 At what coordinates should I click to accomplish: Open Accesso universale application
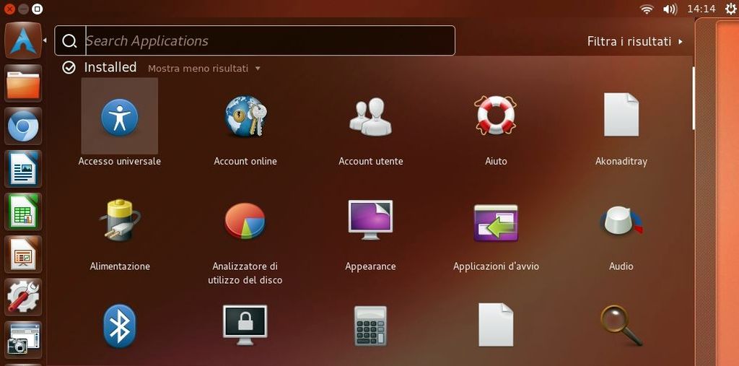click(x=119, y=117)
